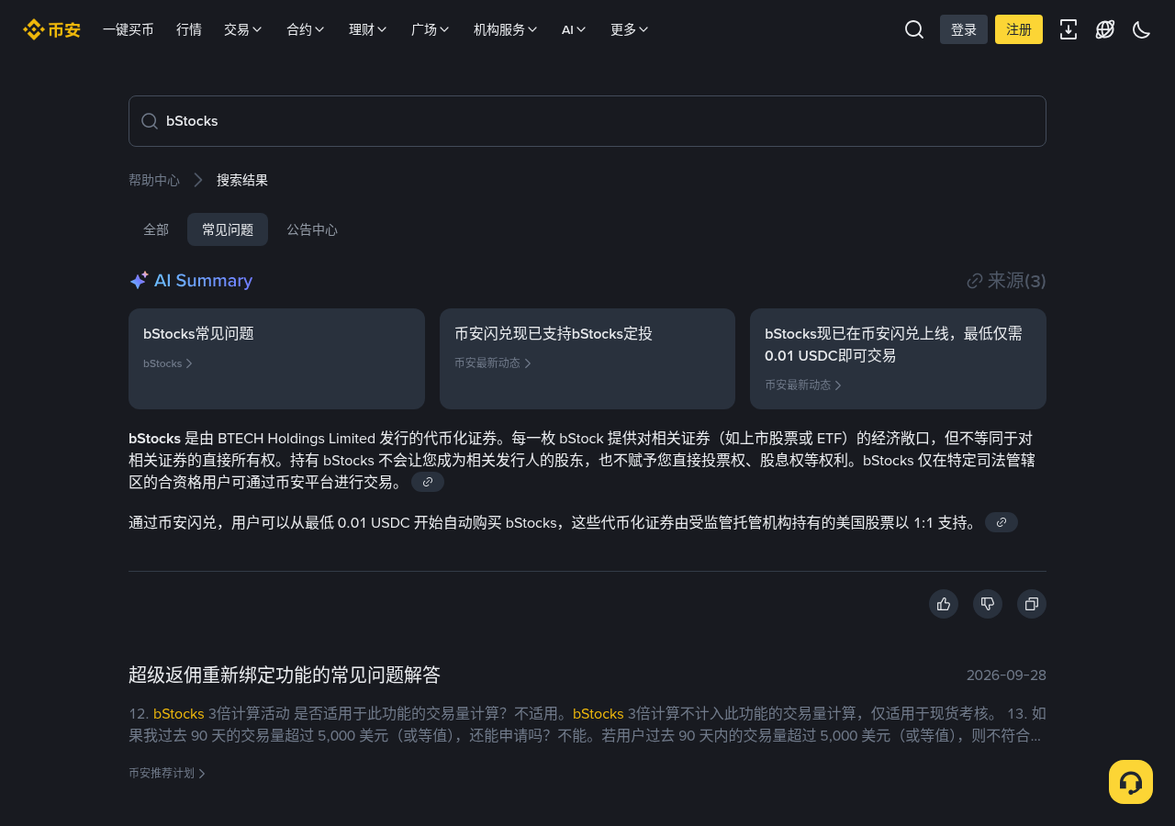Copy the AI summary with the copy icon

pyautogui.click(x=1032, y=604)
